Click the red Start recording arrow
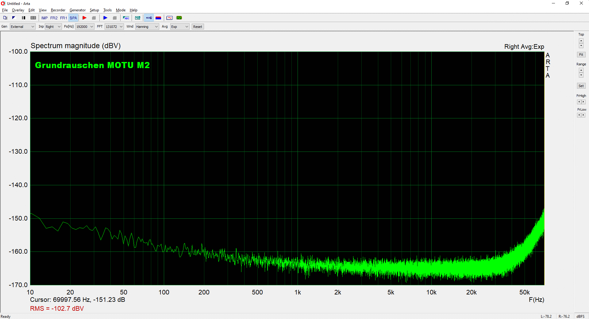The height and width of the screenshot is (319, 589). click(84, 18)
